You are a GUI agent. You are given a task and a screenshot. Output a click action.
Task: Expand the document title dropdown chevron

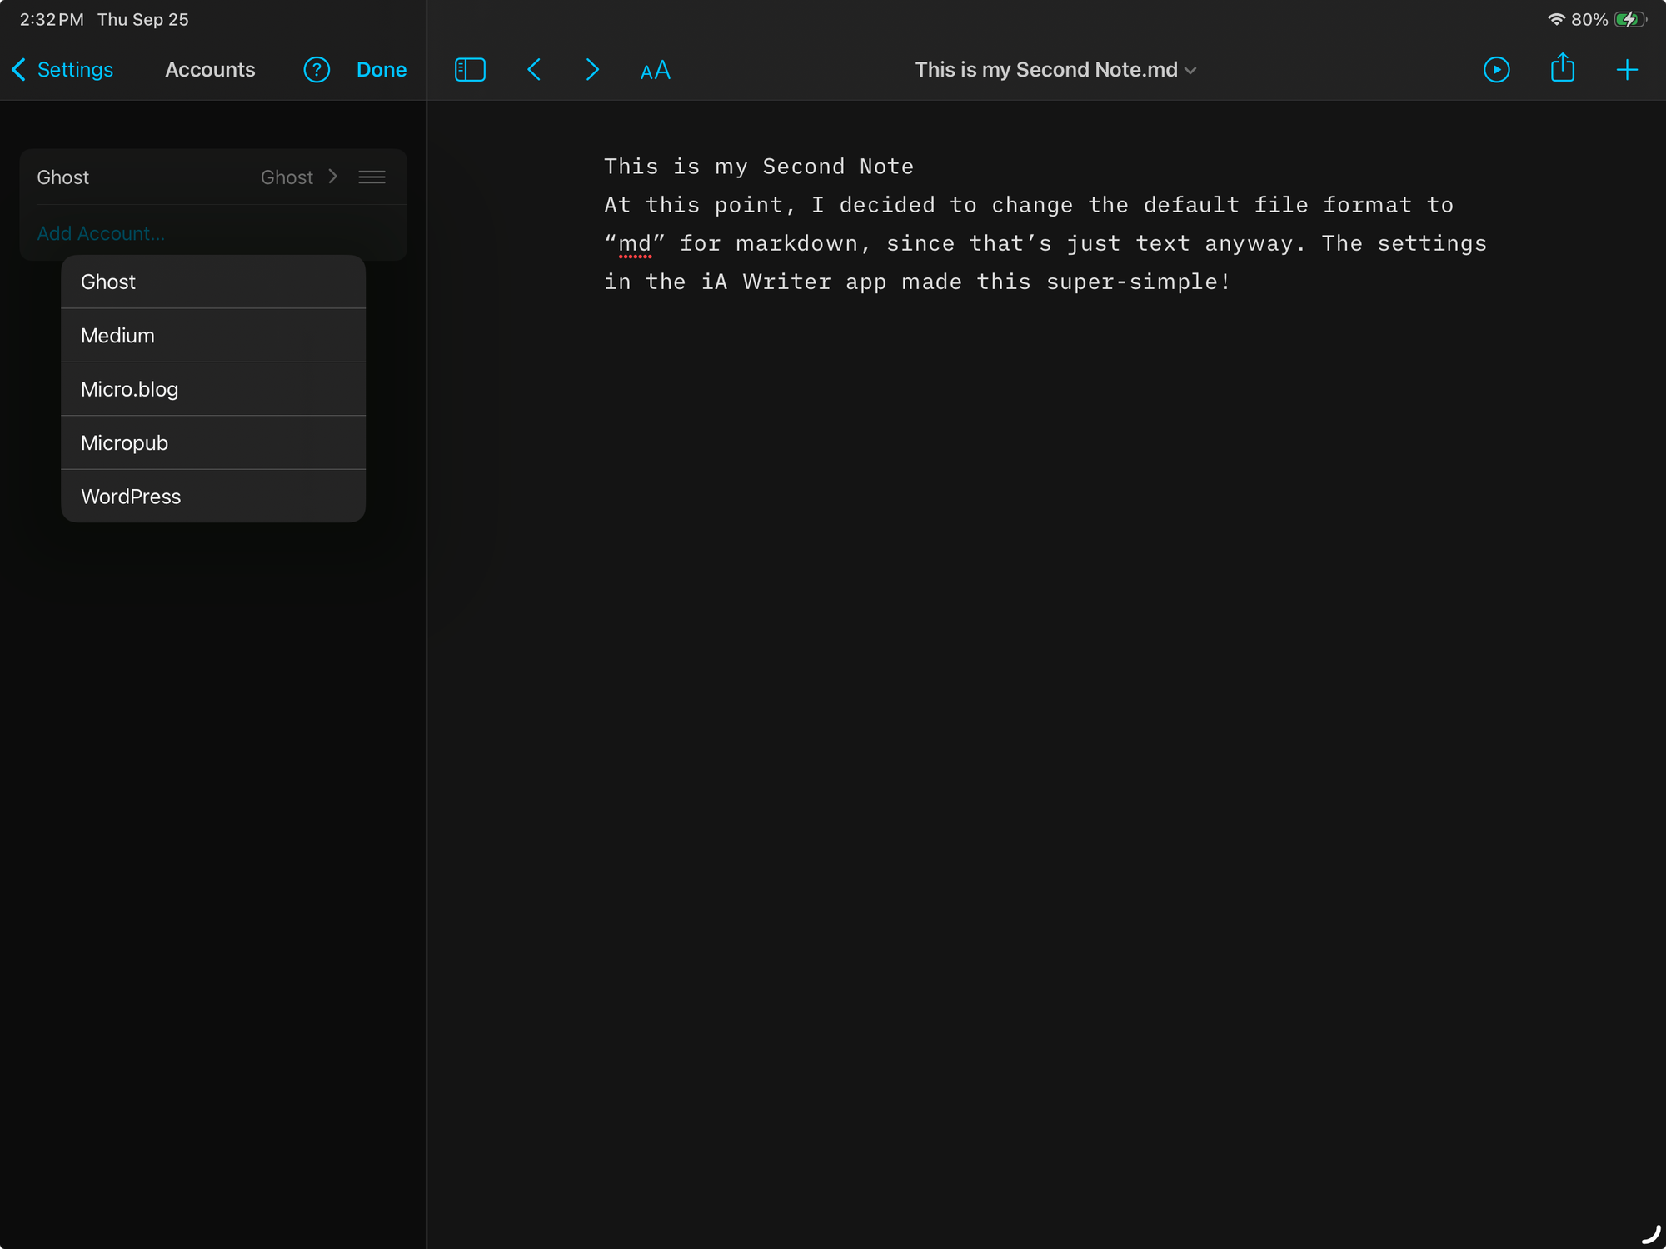(1190, 71)
